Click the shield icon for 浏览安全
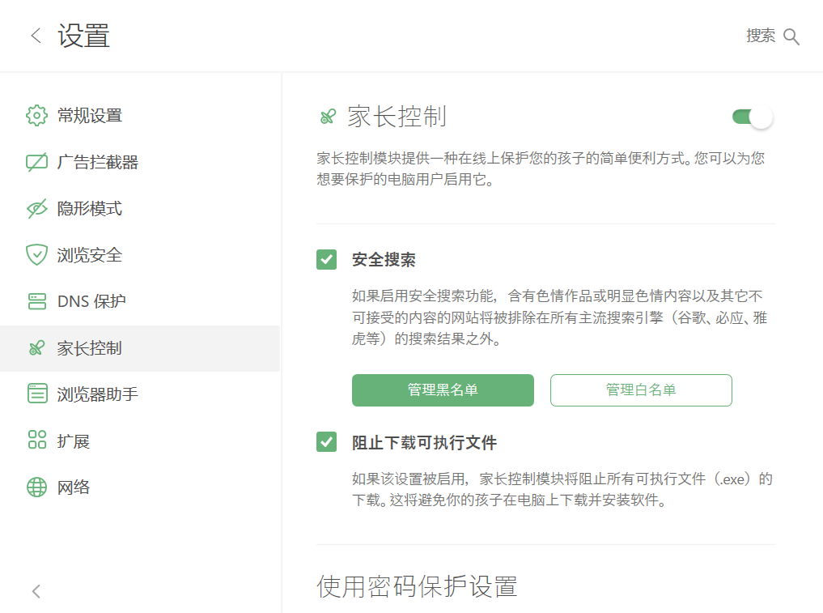 [x=36, y=255]
